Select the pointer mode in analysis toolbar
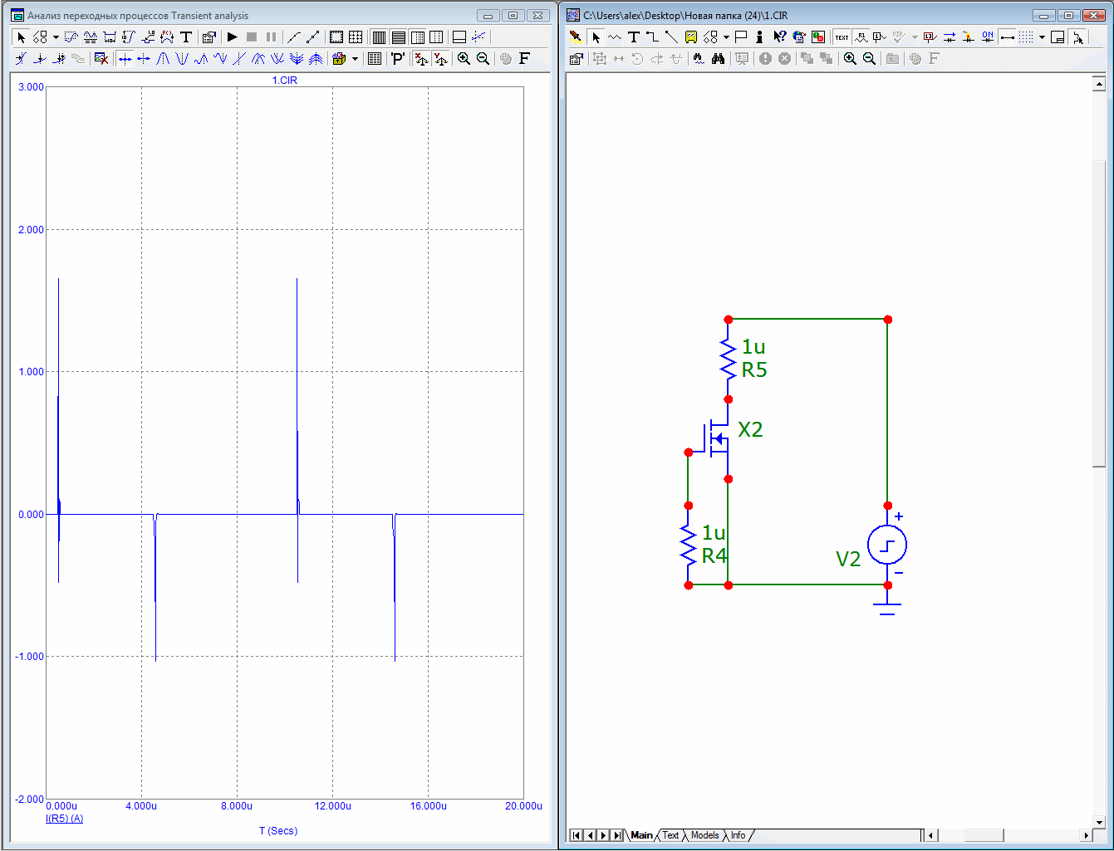 click(x=22, y=37)
